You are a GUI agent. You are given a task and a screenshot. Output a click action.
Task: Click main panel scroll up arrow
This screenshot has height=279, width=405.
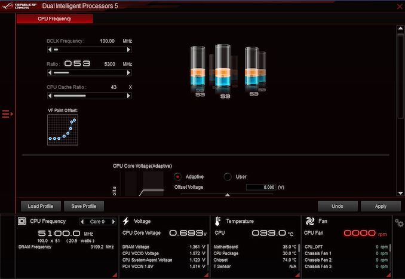tap(400, 29)
